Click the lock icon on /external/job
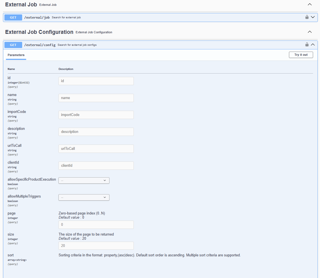The image size is (320, 278). tap(307, 17)
